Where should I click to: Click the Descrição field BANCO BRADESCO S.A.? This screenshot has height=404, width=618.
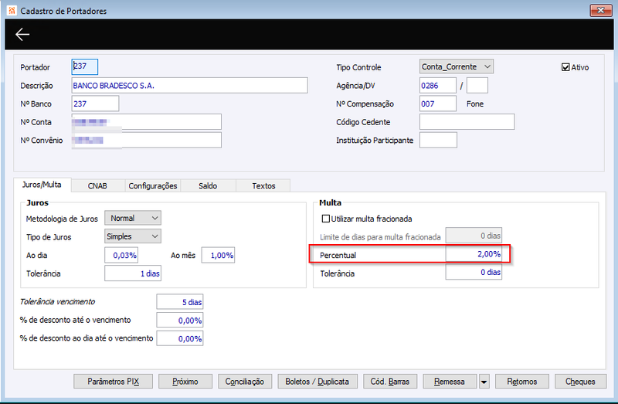[x=189, y=86]
